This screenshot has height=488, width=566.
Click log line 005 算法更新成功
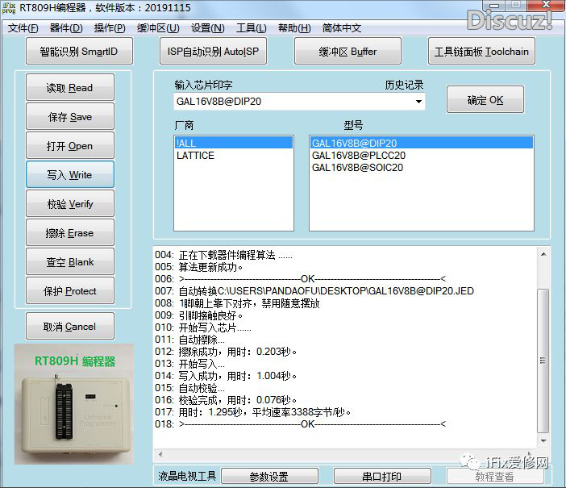pyautogui.click(x=199, y=267)
